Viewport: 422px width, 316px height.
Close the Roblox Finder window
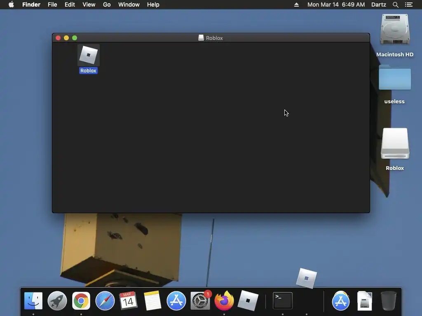click(x=58, y=38)
